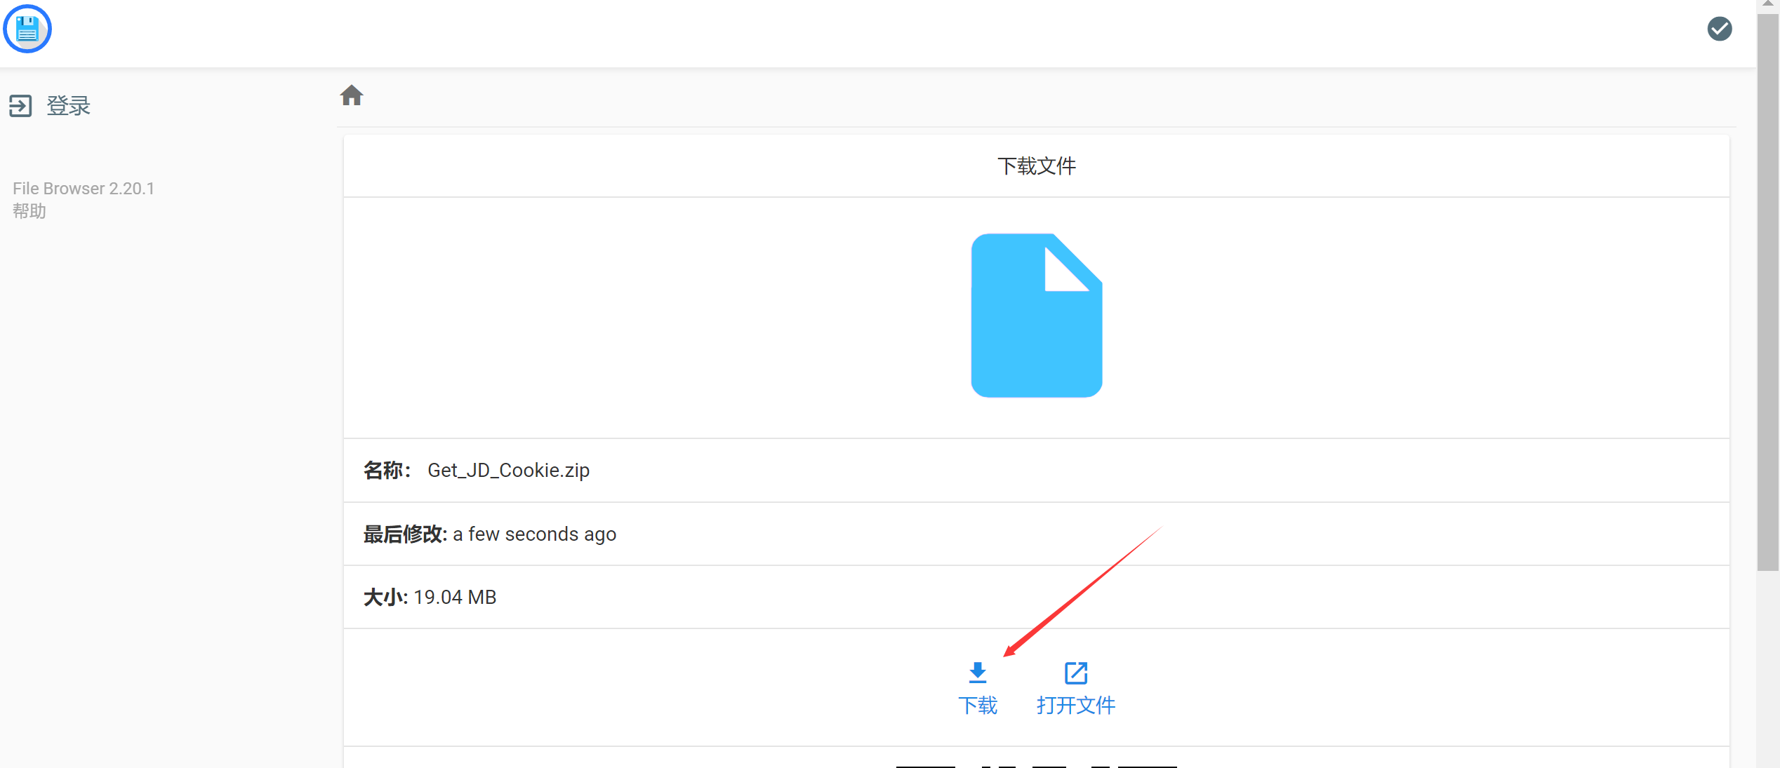Click the 19.04 MB file size value
The width and height of the screenshot is (1780, 768).
[x=455, y=597]
